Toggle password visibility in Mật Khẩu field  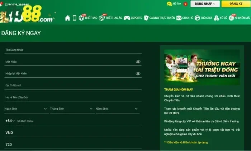pos(138,62)
